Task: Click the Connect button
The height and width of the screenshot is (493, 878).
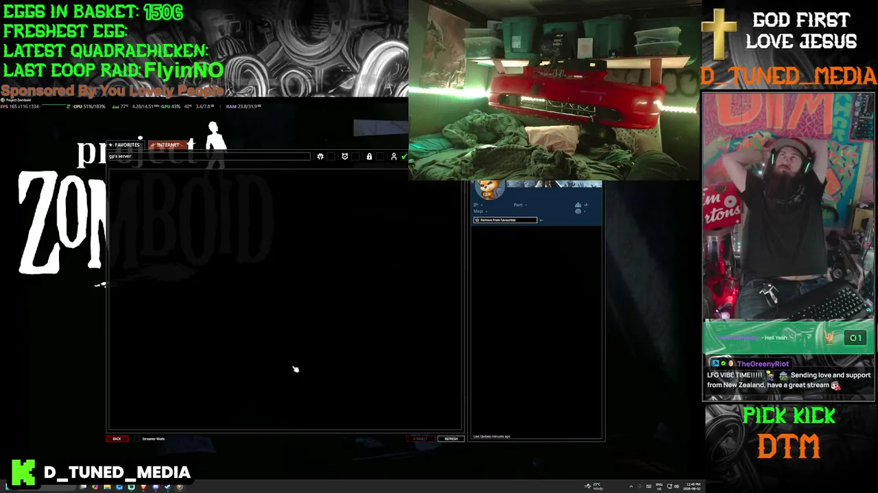Action: [420, 439]
